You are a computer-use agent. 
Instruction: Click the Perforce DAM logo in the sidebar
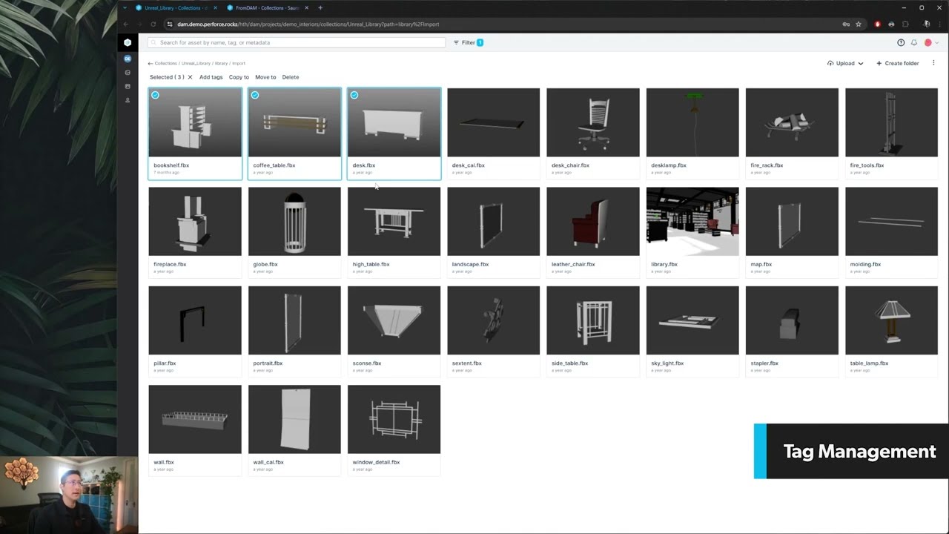coord(128,42)
